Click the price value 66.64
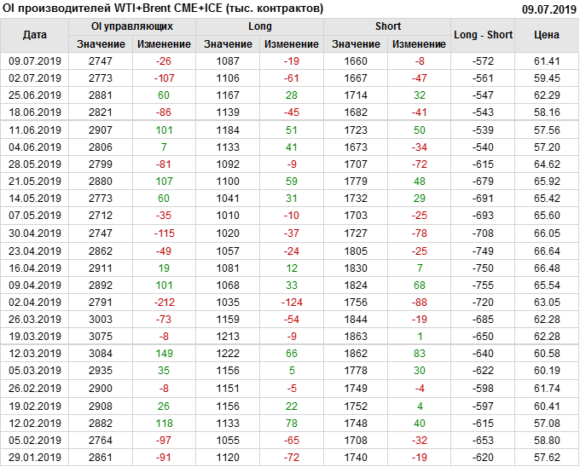580x467 pixels. pos(547,251)
